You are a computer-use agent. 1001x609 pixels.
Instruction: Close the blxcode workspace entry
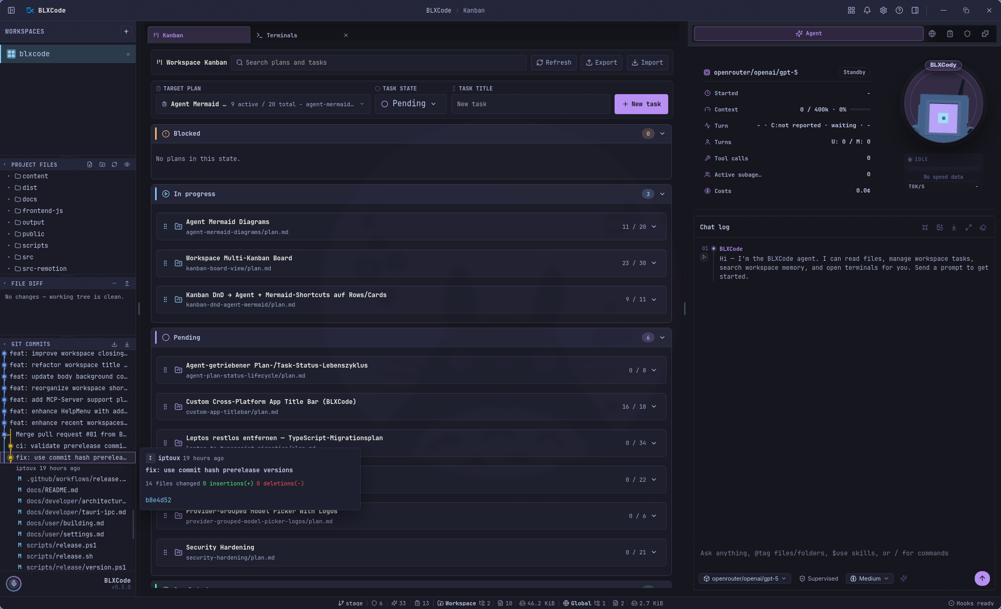[x=128, y=54]
